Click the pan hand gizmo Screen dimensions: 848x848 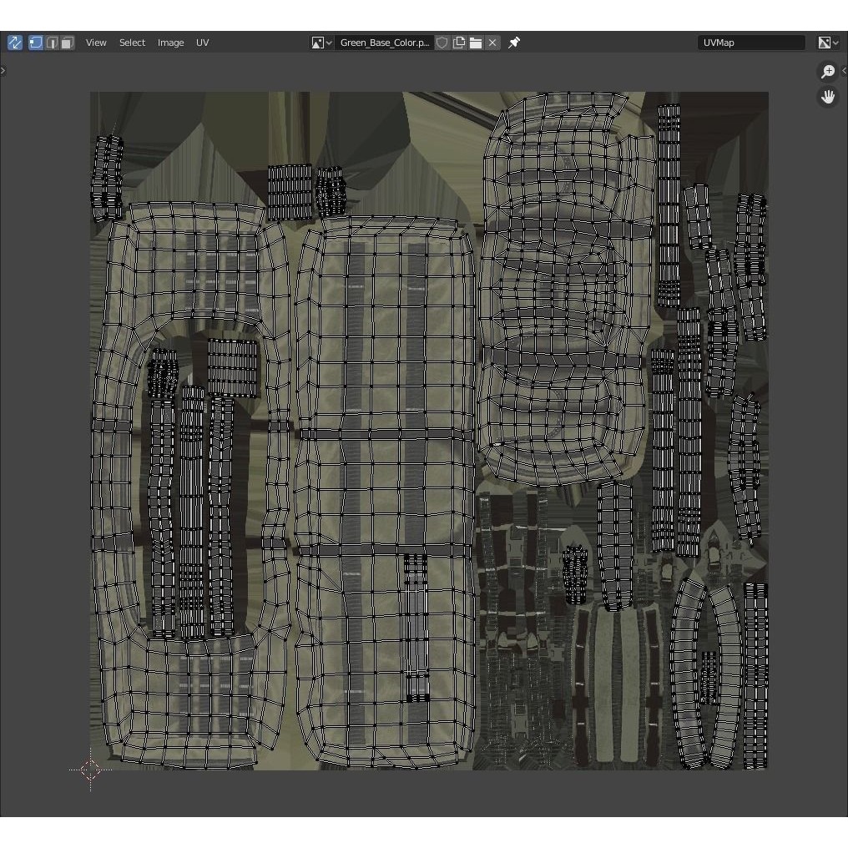827,98
